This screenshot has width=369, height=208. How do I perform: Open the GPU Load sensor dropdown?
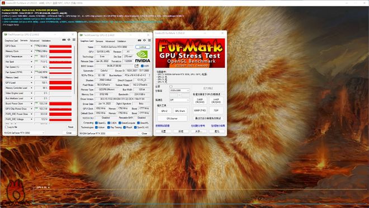tap(31, 83)
